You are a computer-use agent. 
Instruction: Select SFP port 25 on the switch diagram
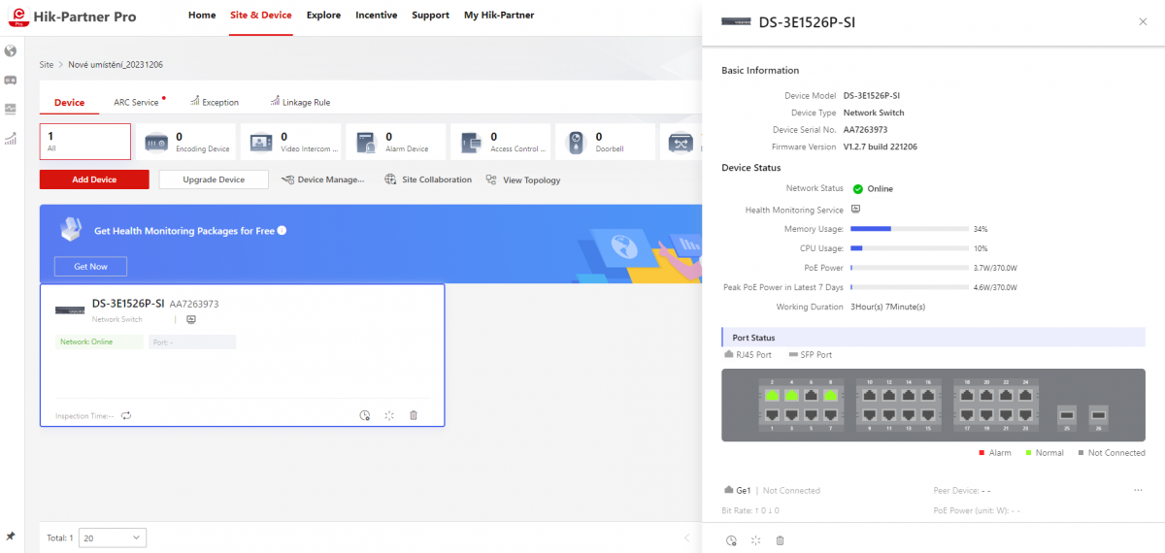point(1067,412)
